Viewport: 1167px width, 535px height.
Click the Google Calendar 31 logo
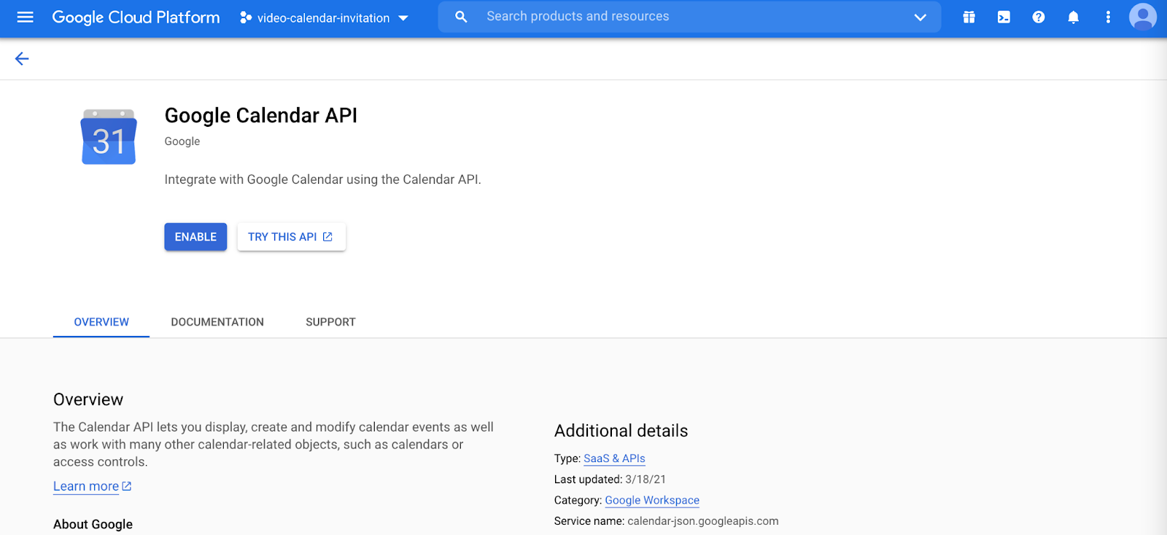coord(109,137)
